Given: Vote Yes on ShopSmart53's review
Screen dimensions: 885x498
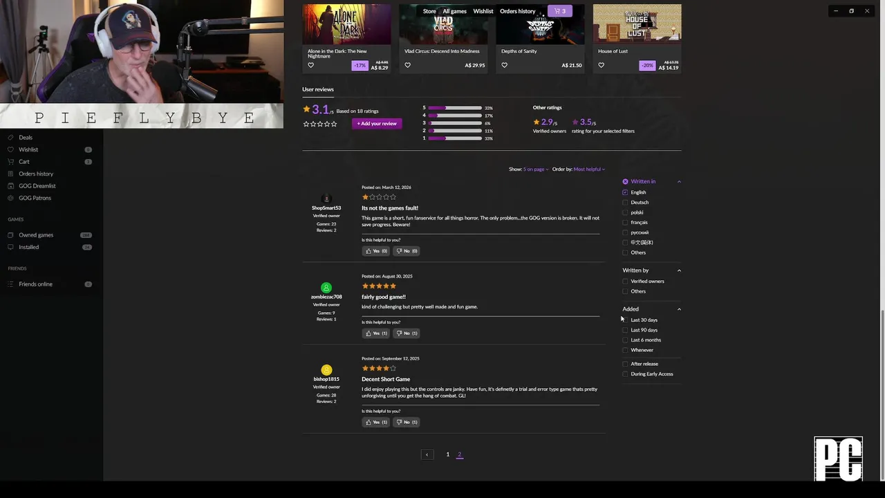Looking at the screenshot, I should 376,251.
